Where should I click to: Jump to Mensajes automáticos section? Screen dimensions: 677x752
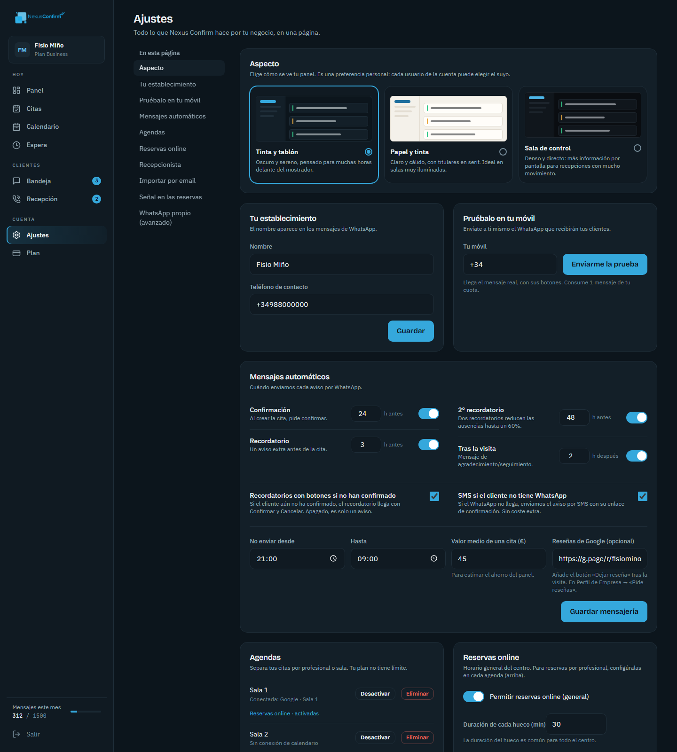173,116
